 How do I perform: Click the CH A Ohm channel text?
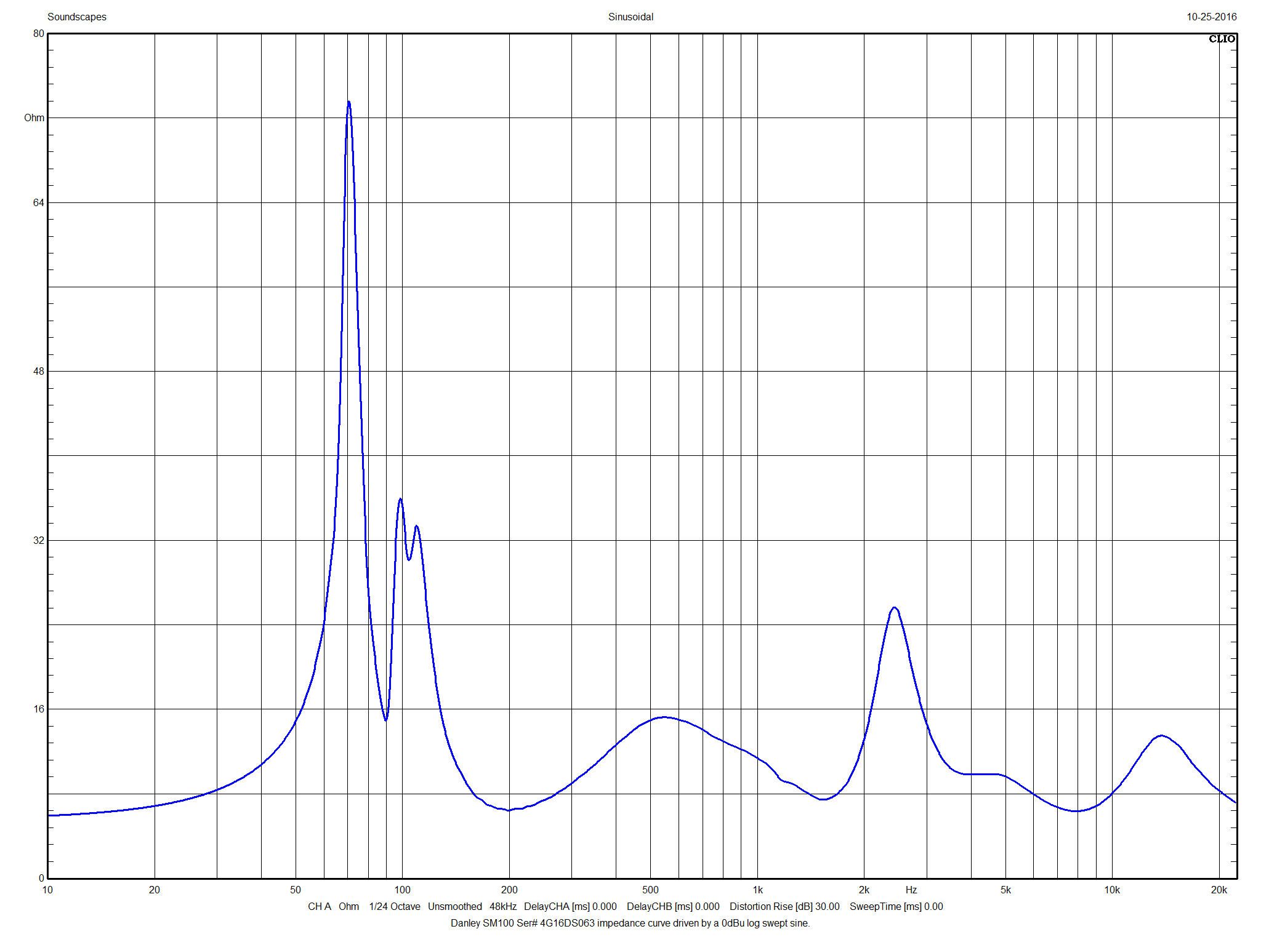(333, 906)
